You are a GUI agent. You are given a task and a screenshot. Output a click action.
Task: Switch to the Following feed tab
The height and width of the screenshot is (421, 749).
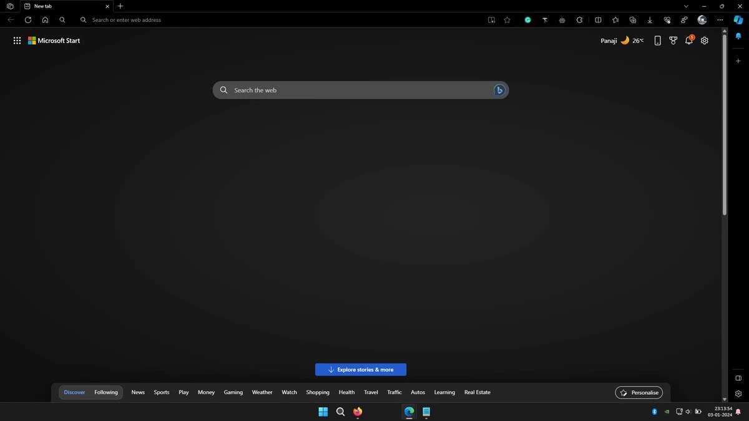click(x=105, y=392)
